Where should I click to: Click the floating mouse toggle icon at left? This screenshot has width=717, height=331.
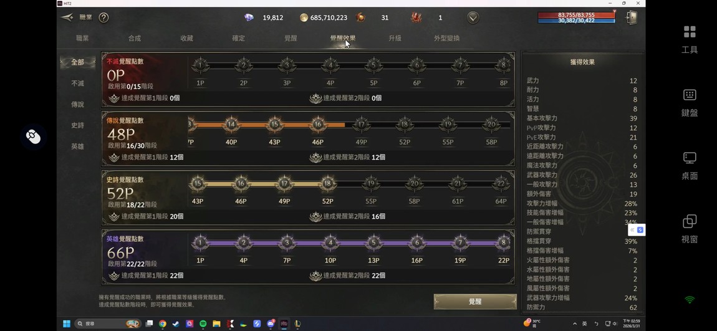(34, 137)
